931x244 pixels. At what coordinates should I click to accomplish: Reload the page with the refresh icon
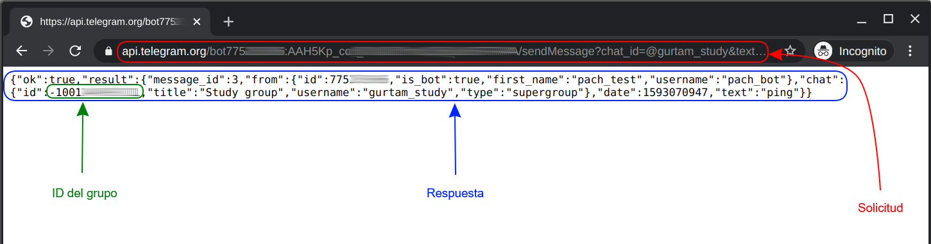click(x=75, y=51)
